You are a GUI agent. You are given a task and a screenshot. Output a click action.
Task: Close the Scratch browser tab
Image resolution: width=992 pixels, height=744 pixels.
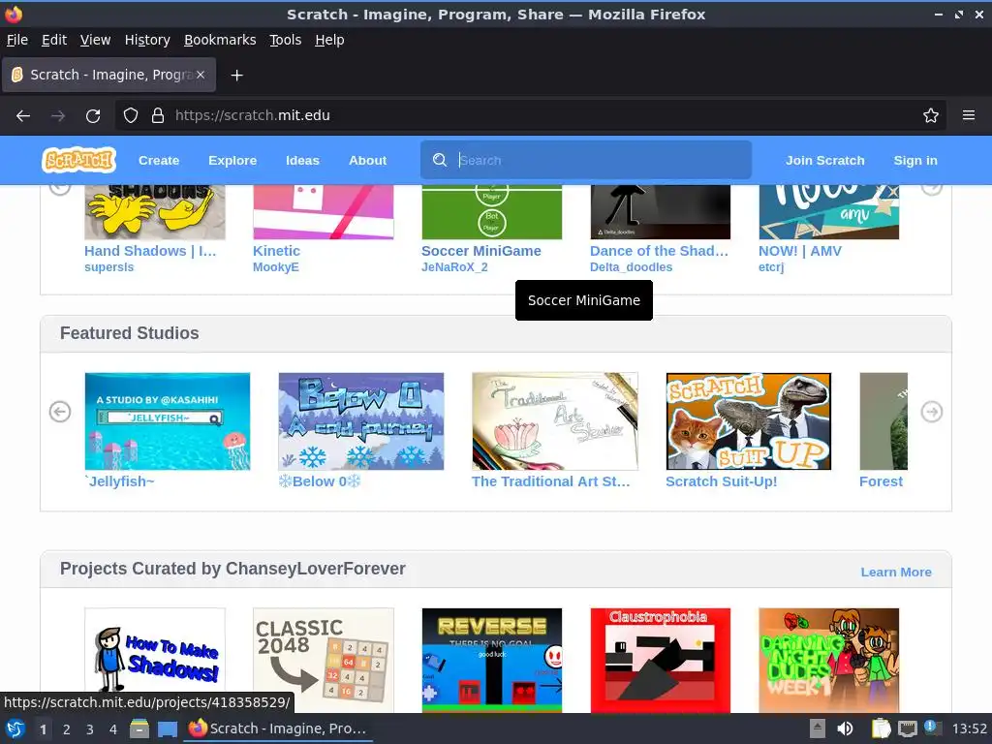tap(201, 75)
